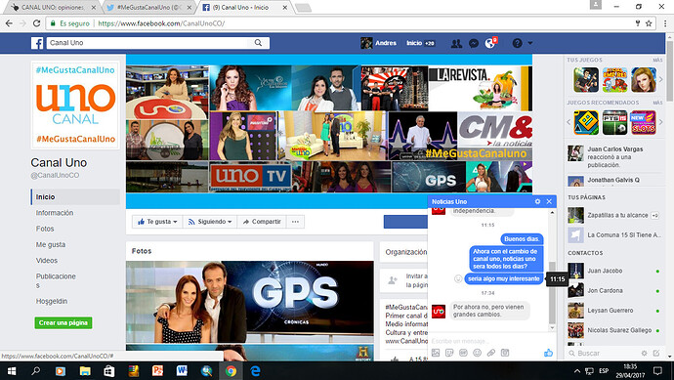The image size is (674, 380).
Task: Go to Inicio in top bar
Action: click(414, 43)
